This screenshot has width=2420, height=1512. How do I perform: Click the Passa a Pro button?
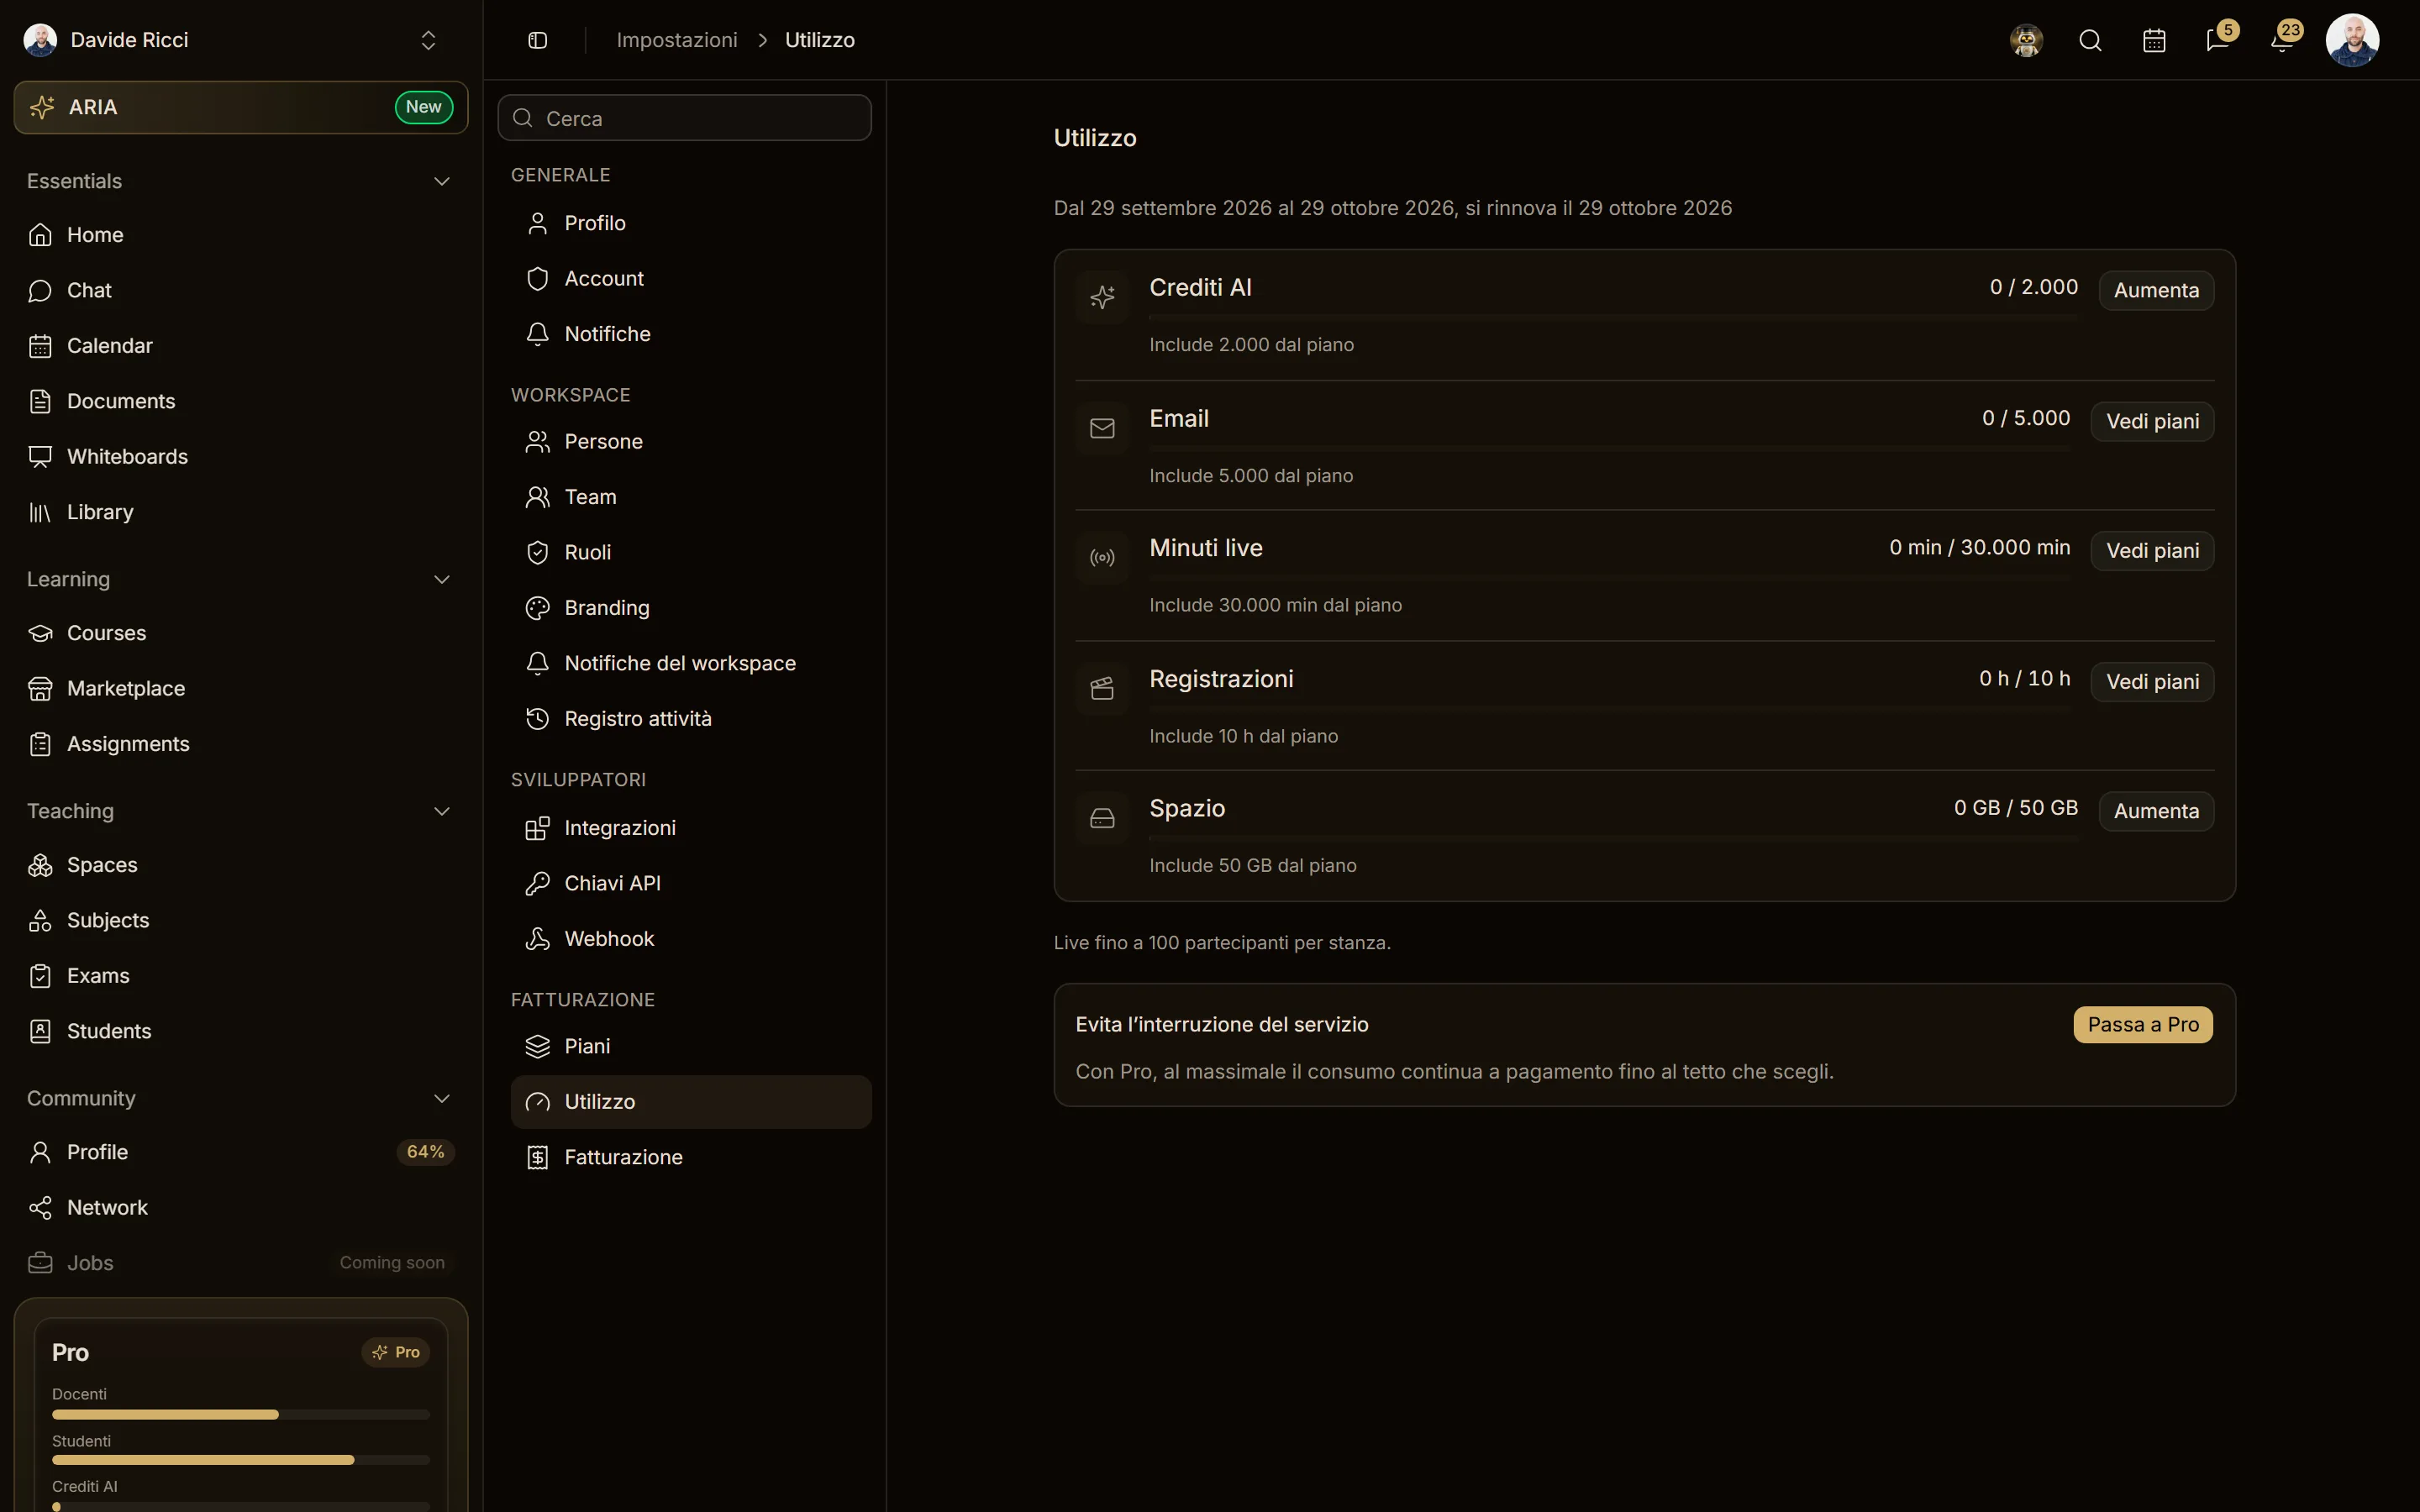coord(2143,1025)
